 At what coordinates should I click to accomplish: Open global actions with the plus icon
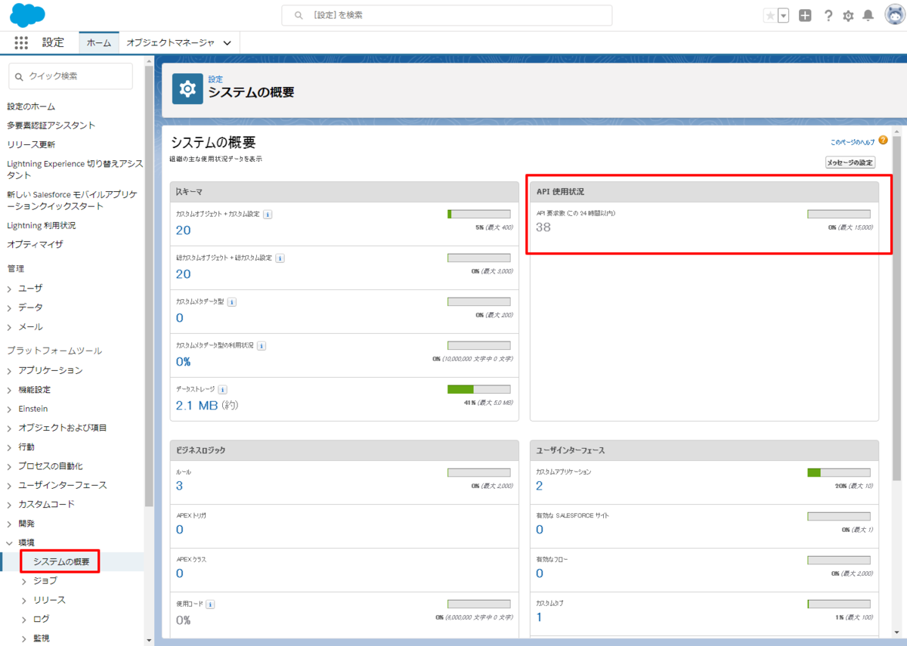coord(806,14)
